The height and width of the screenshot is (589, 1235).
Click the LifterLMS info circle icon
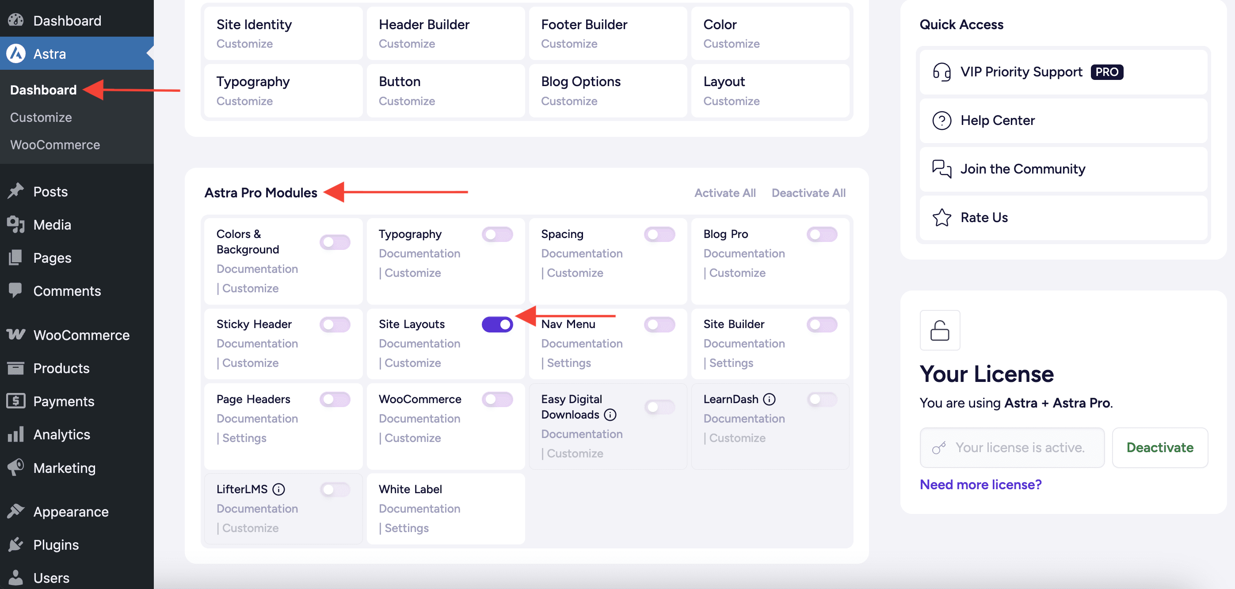tap(278, 489)
